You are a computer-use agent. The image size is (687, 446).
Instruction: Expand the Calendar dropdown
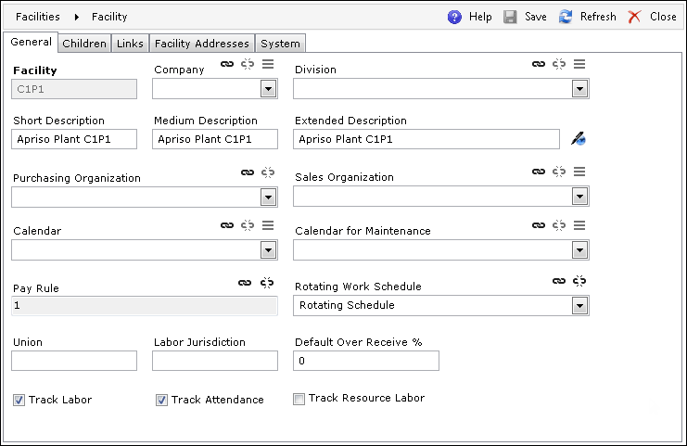[268, 250]
